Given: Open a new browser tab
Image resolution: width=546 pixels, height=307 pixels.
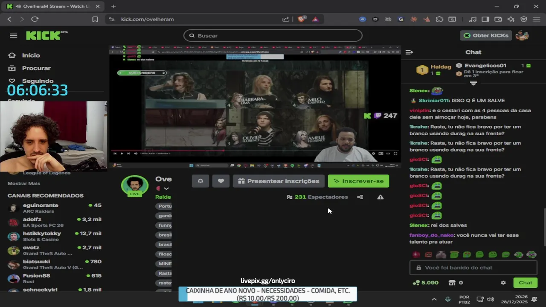Looking at the screenshot, I should (113, 6).
